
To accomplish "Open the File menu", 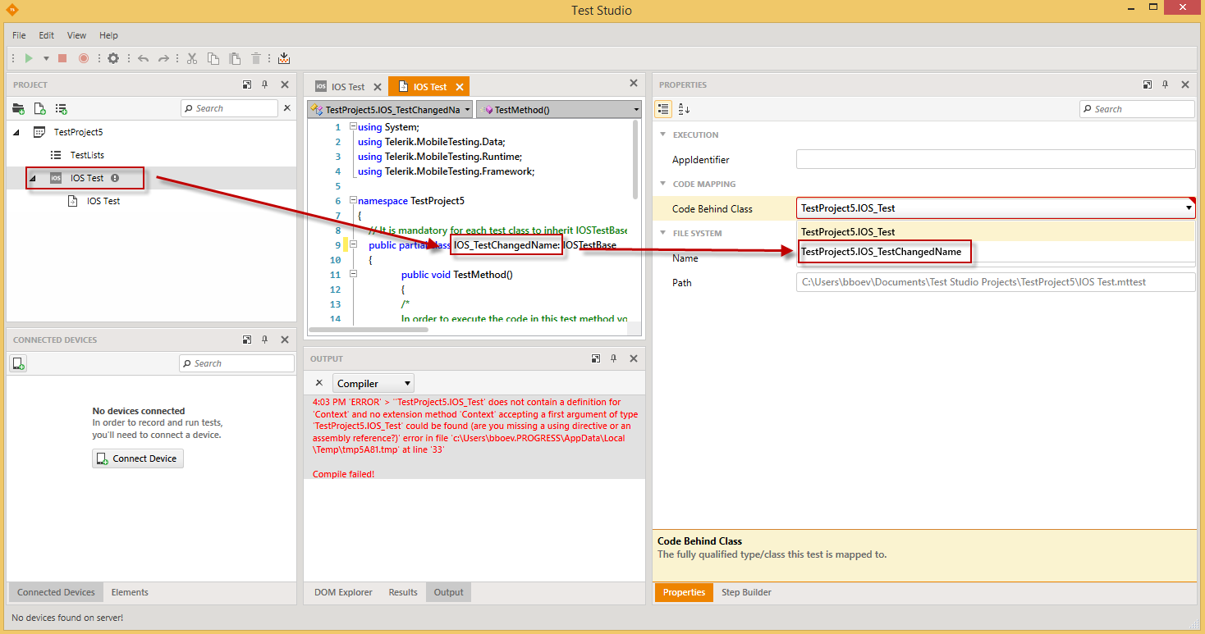I will tap(19, 35).
